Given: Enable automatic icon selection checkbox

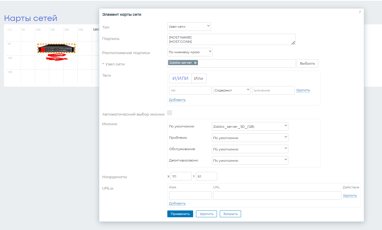Looking at the screenshot, I should point(170,113).
